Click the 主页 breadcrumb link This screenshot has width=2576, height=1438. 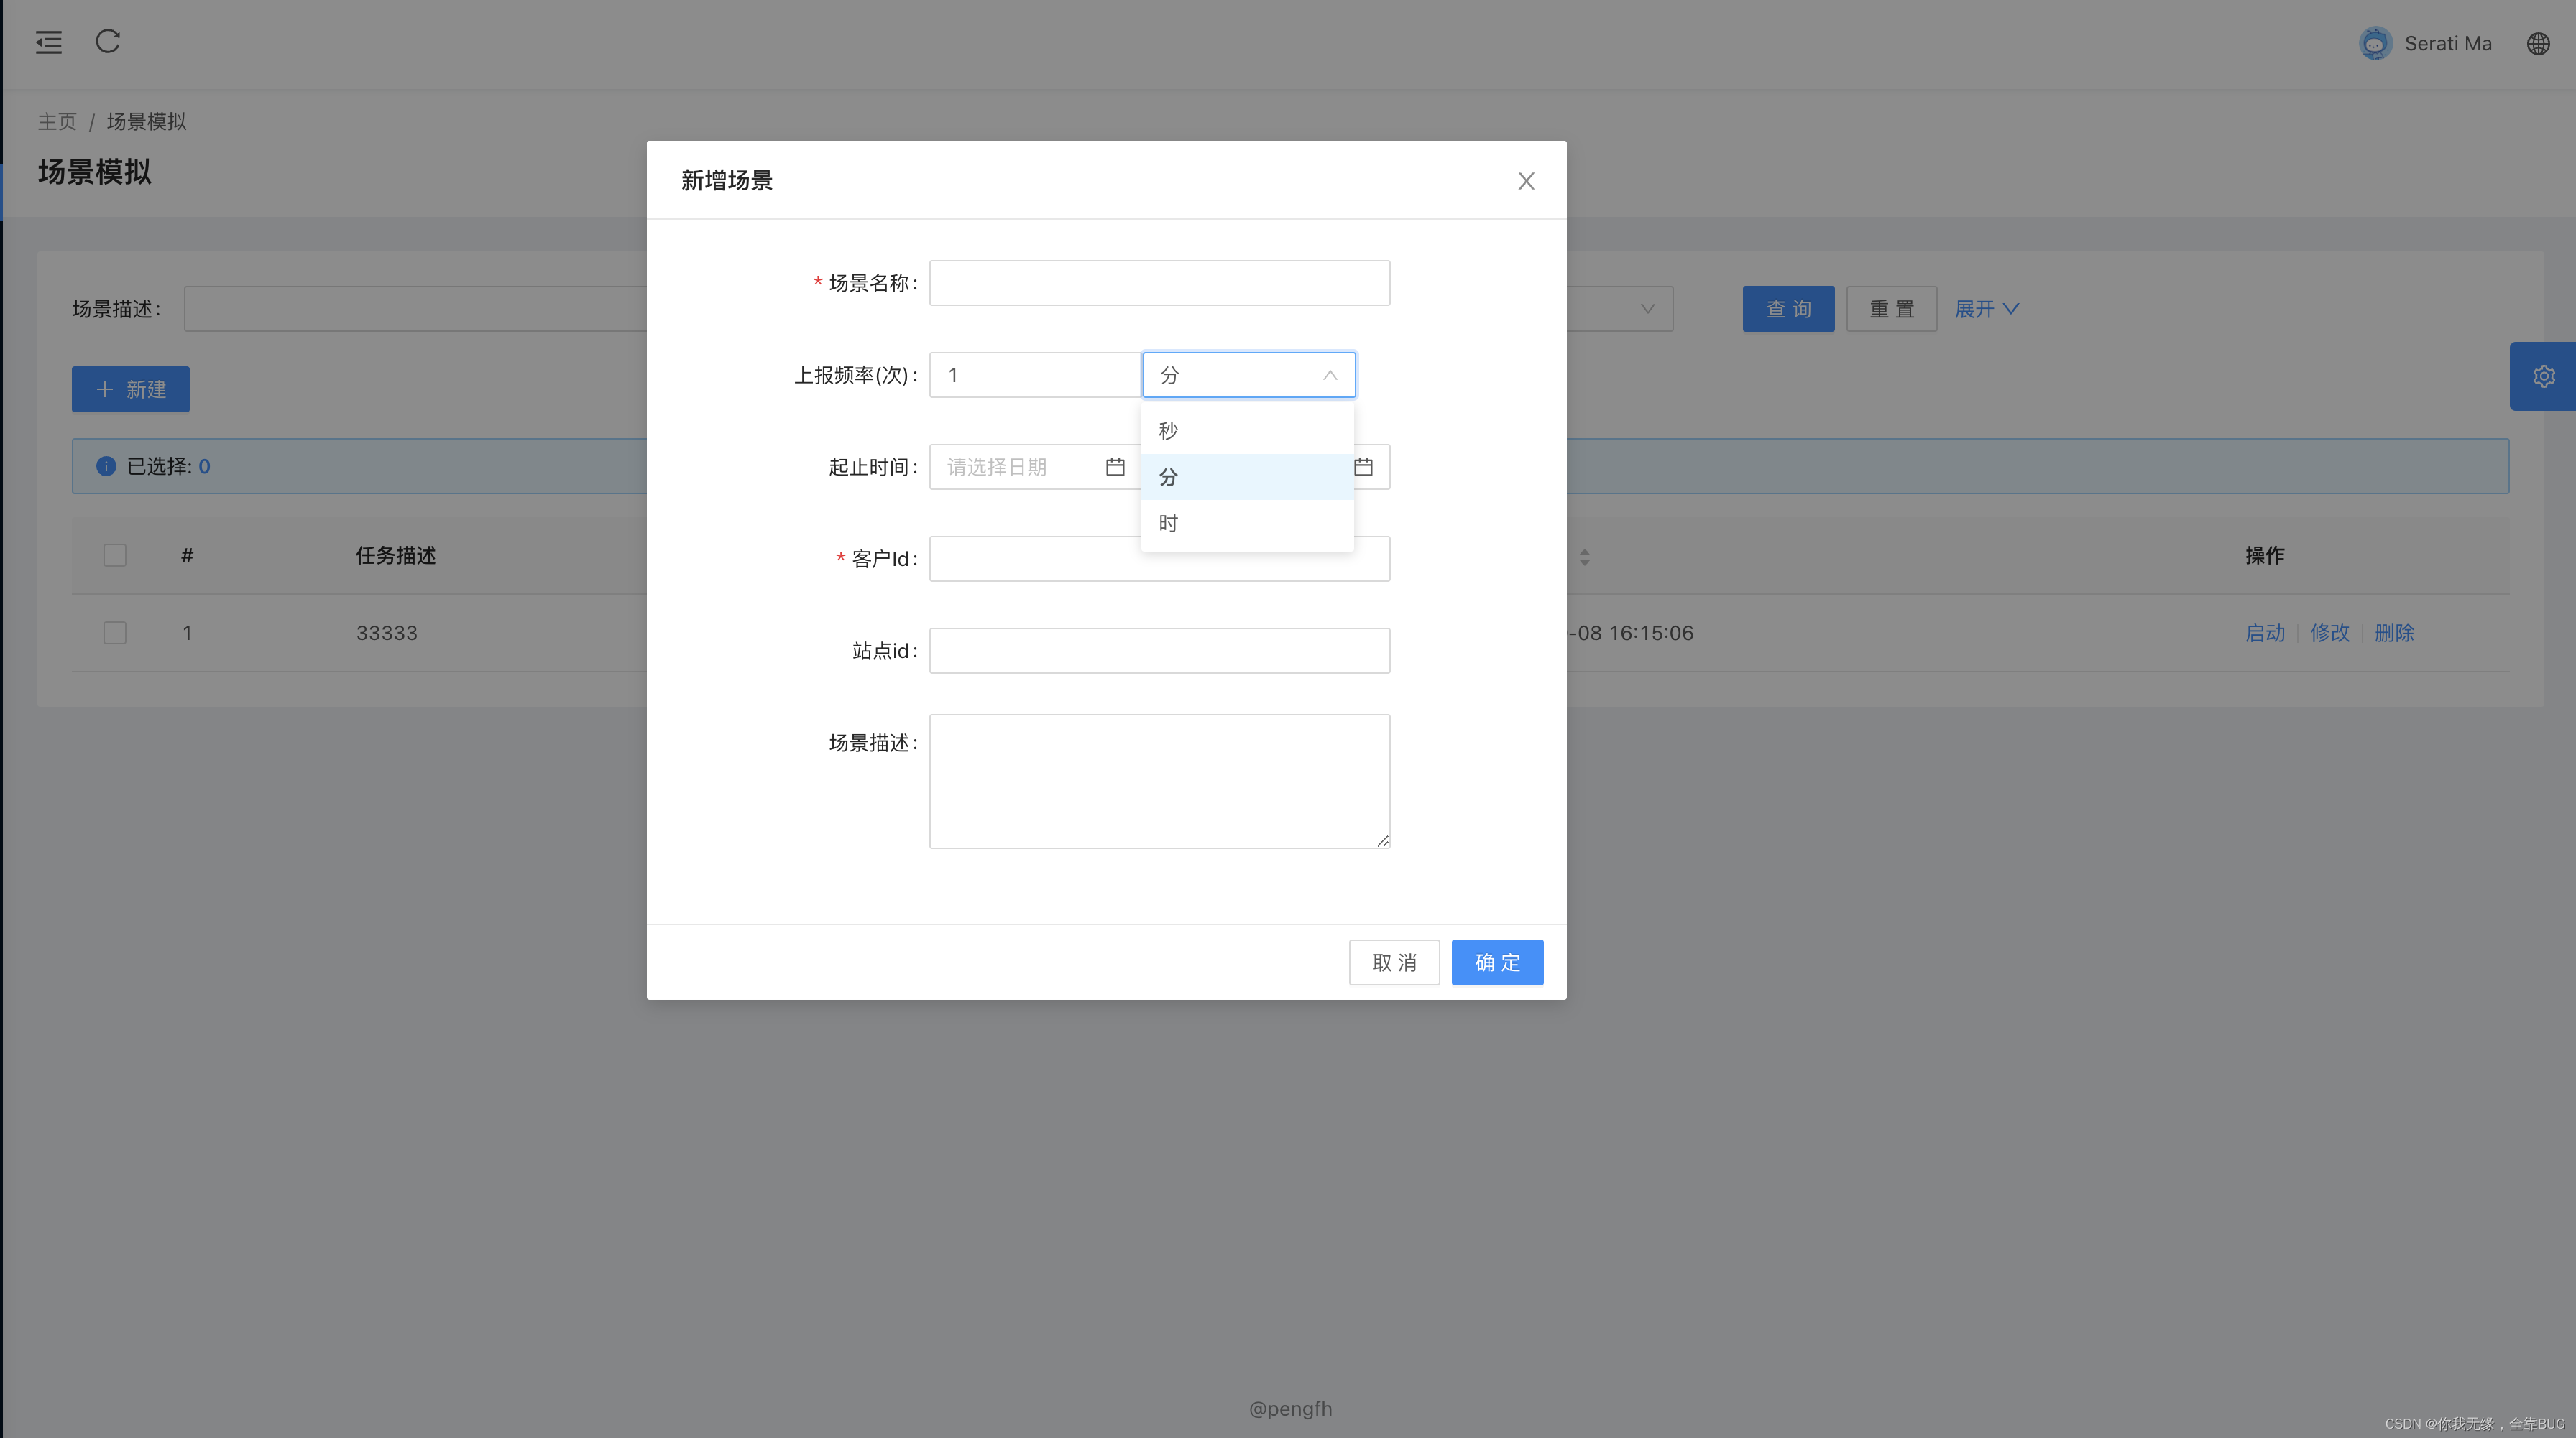[57, 122]
